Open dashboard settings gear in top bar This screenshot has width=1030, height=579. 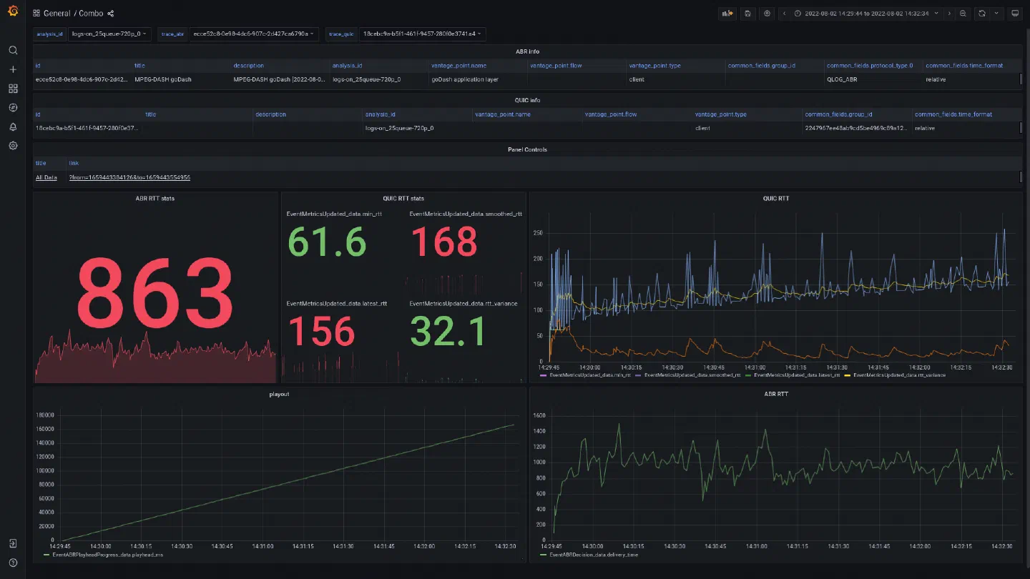767,14
